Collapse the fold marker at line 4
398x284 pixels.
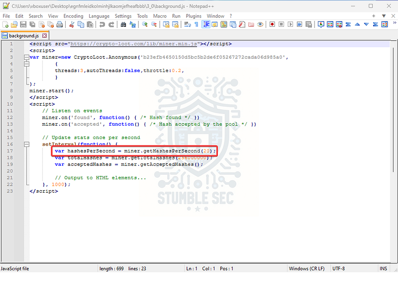tap(26, 64)
